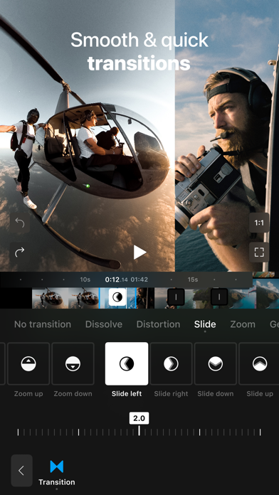Select the No transition option
Image resolution: width=279 pixels, height=495 pixels.
(43, 324)
